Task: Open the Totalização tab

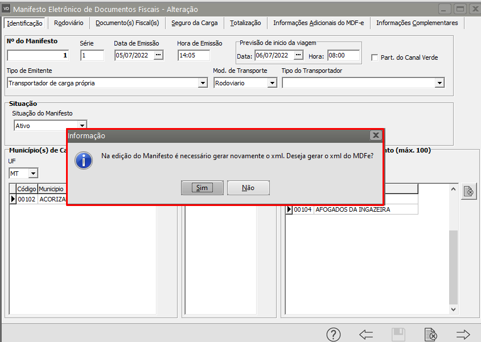Action: coord(245,23)
